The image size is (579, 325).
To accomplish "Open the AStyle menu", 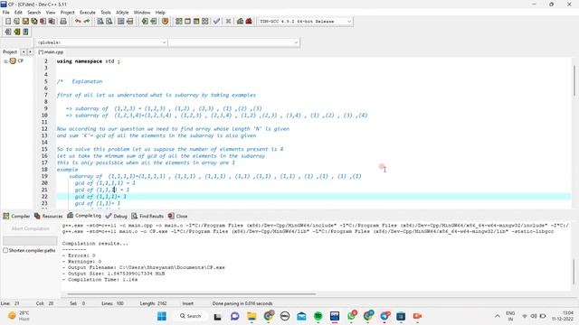I will click(122, 13).
